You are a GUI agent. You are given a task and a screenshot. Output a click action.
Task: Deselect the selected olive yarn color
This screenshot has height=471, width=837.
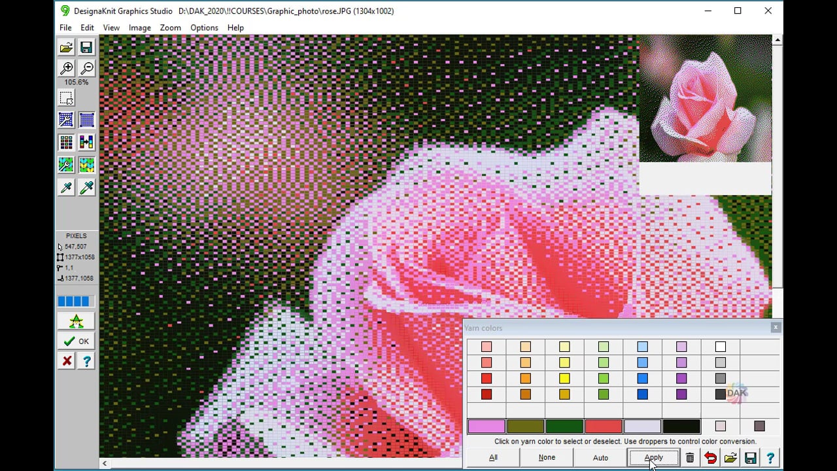pos(525,427)
